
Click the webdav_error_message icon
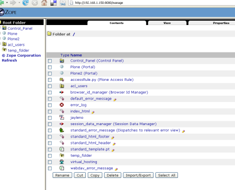click(62, 168)
